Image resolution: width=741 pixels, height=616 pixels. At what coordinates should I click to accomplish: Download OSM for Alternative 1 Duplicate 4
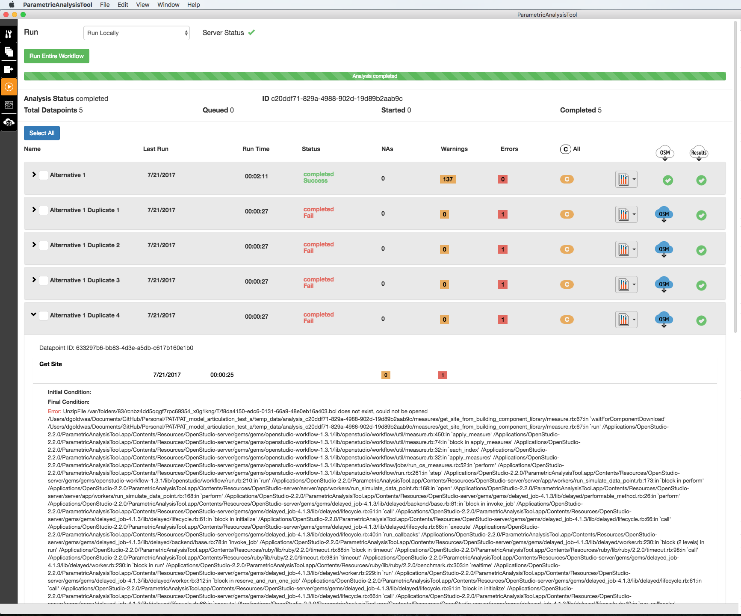pos(664,320)
